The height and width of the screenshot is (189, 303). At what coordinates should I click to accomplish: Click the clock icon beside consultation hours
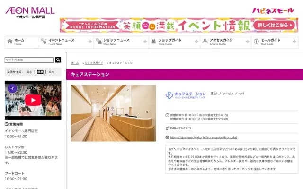pos(167,115)
